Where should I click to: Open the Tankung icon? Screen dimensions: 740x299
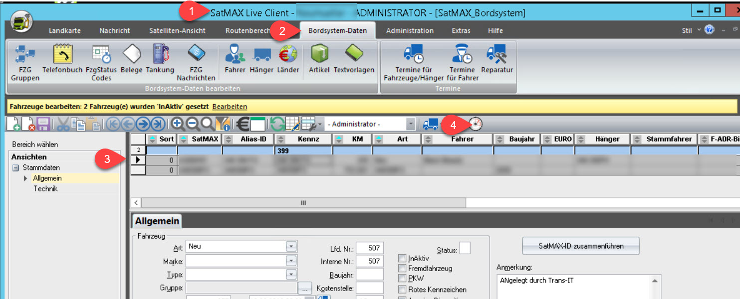(x=160, y=59)
